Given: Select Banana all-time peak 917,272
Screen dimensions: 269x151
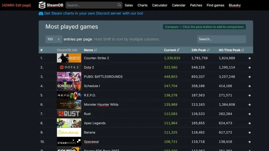Looking at the screenshot, I should [225, 132].
